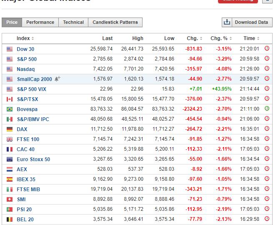Open the S&P/BMV IPC link
Screen dimensions: 273x225
[x=33, y=119]
